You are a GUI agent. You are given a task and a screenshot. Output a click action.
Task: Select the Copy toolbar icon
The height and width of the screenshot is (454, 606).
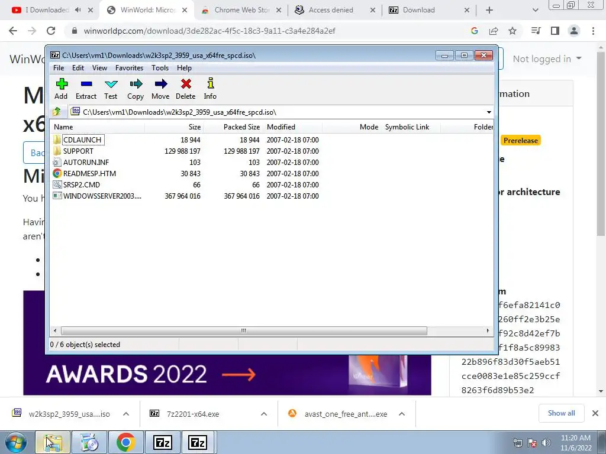click(x=136, y=84)
